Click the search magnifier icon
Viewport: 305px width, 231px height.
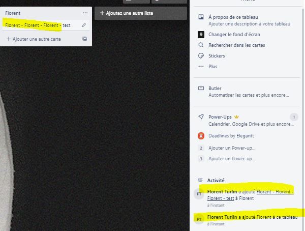tap(201, 45)
